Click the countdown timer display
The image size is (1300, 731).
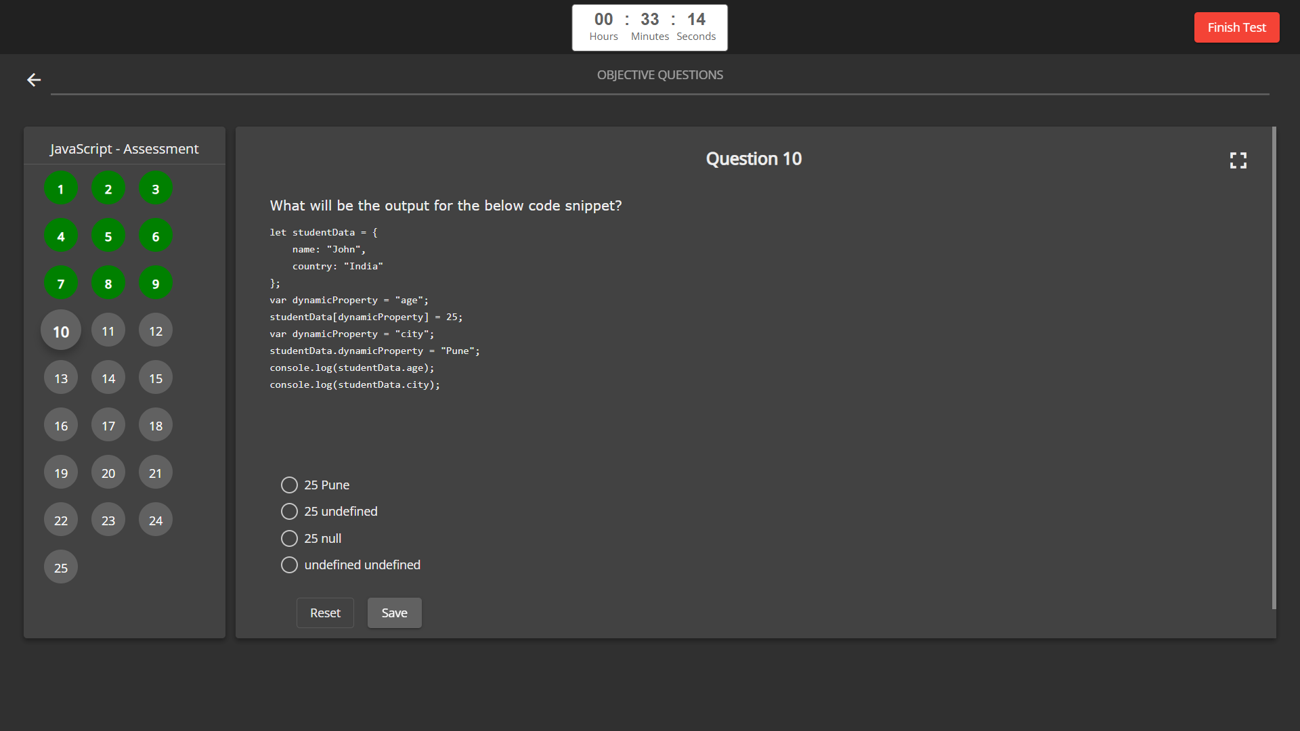click(x=650, y=28)
